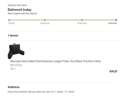Image resolution: width=129 pixels, height=104 pixels.
Task: Click the On the way label
Action: 82,23
